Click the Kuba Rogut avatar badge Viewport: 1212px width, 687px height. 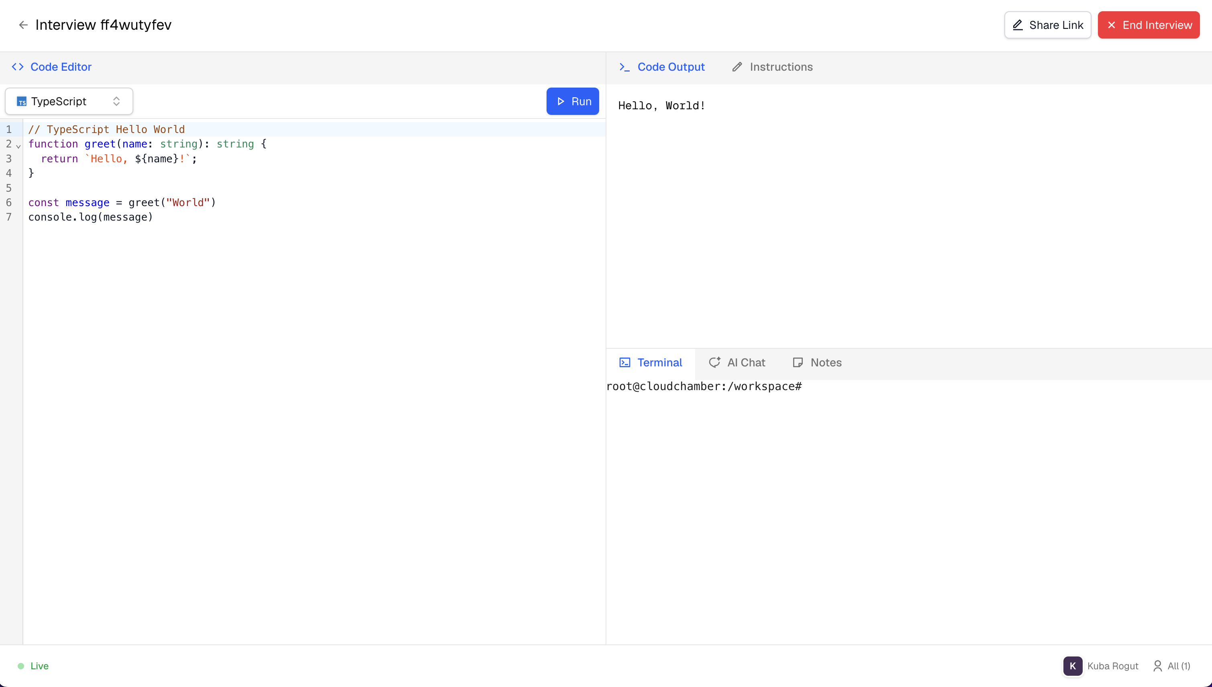point(1072,666)
